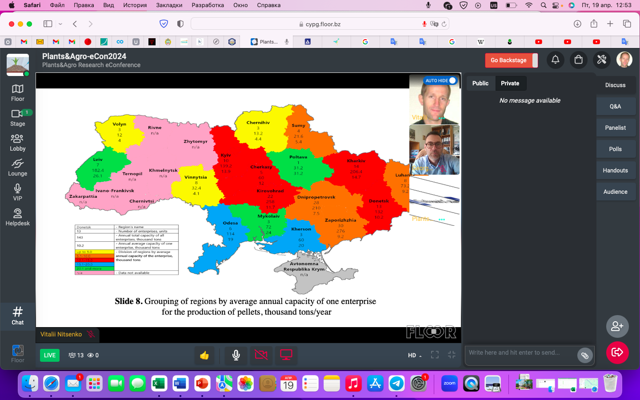Viewport: 640px width, 400px height.
Task: Open the Discuss panel
Action: point(615,85)
